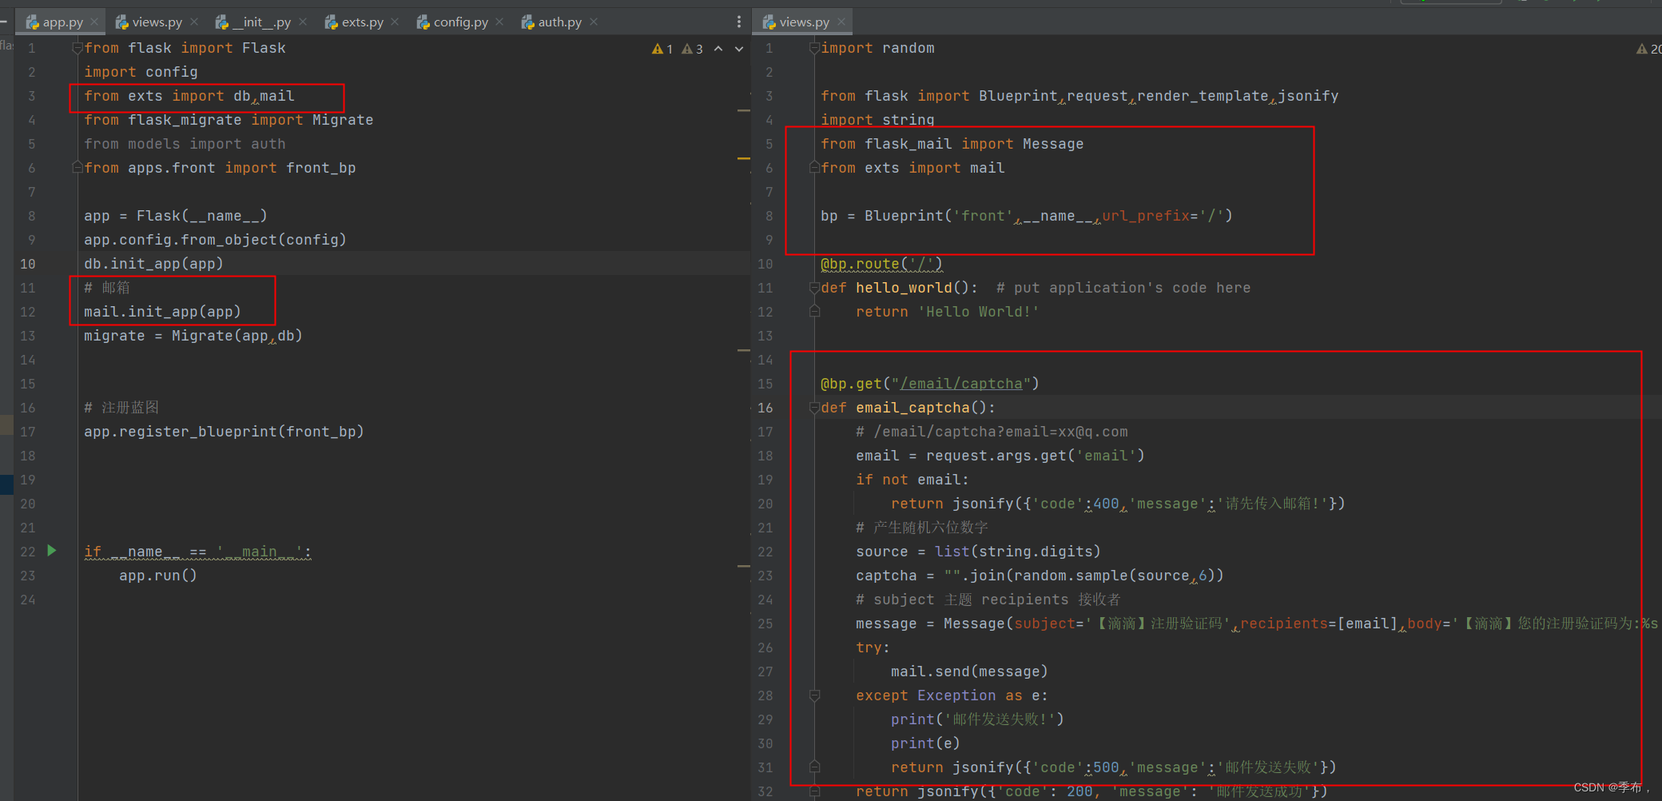The height and width of the screenshot is (801, 1662).
Task: Close the __init__.py tab
Action: (303, 22)
